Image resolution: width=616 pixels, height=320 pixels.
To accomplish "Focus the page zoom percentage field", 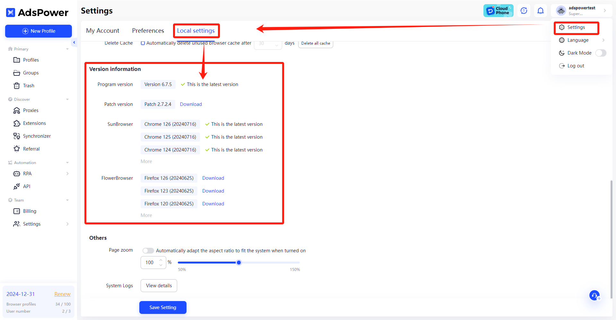I will point(150,263).
